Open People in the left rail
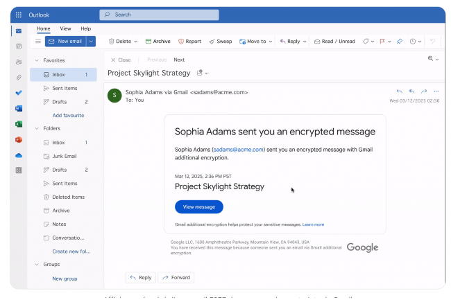451x300 pixels. pyautogui.click(x=19, y=62)
